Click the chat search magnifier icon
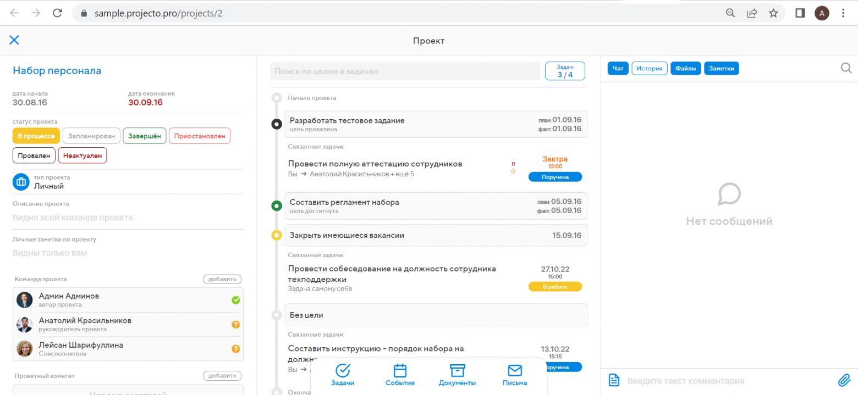The image size is (858, 395). [846, 68]
